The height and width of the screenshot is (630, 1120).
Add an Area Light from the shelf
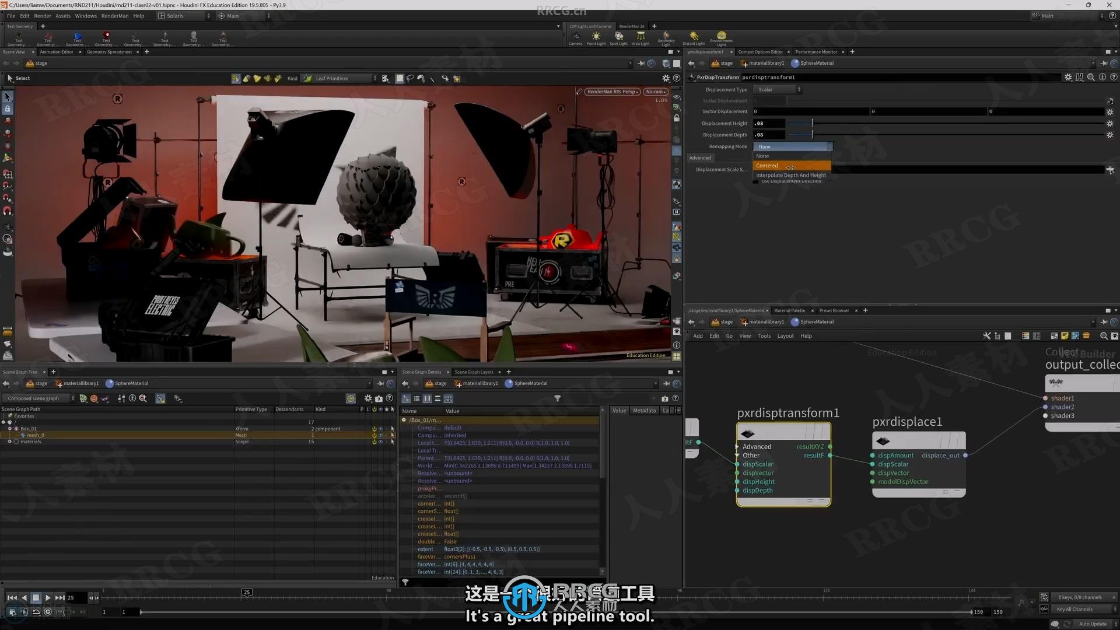click(x=640, y=38)
